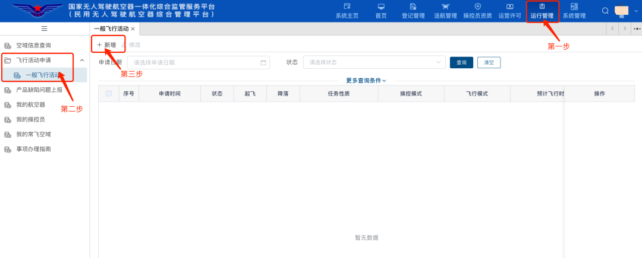
Task: Click the 修改 button
Action: tap(131, 45)
